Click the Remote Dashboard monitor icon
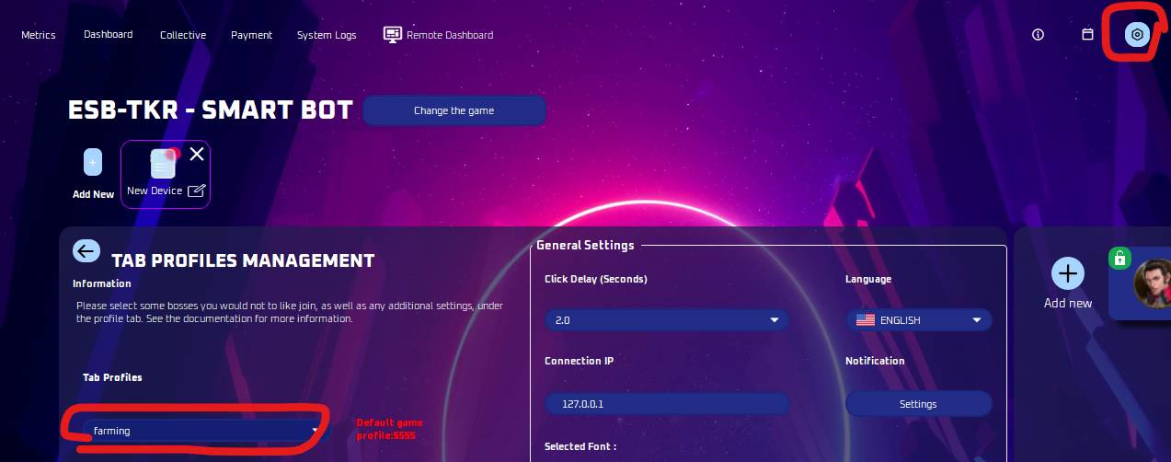Image resolution: width=1171 pixels, height=462 pixels. pyautogui.click(x=392, y=34)
